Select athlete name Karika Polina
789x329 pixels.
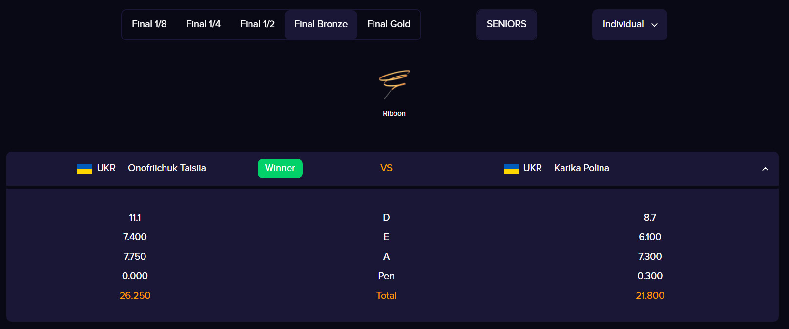(581, 168)
